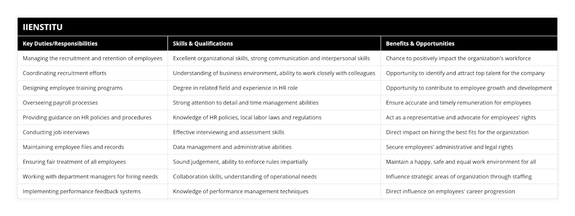The width and height of the screenshot is (575, 216).
Task: Select 'Direct influence on employees' career progression'
Action: (450, 191)
